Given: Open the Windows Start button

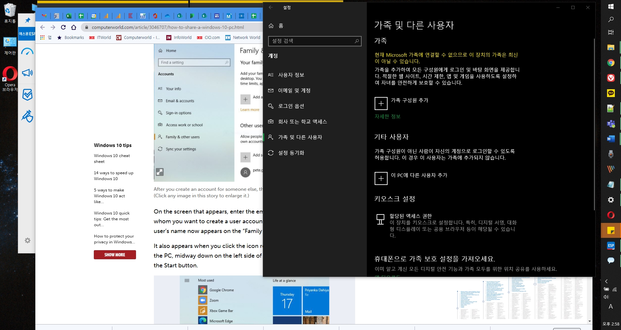Looking at the screenshot, I should pyautogui.click(x=611, y=6).
